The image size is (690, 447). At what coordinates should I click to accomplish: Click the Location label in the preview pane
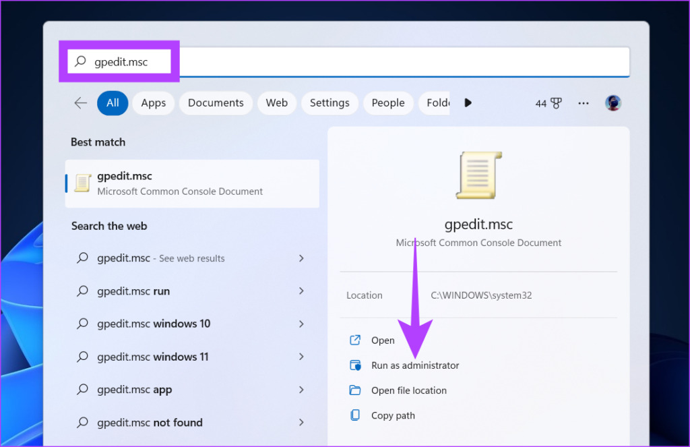click(x=365, y=295)
